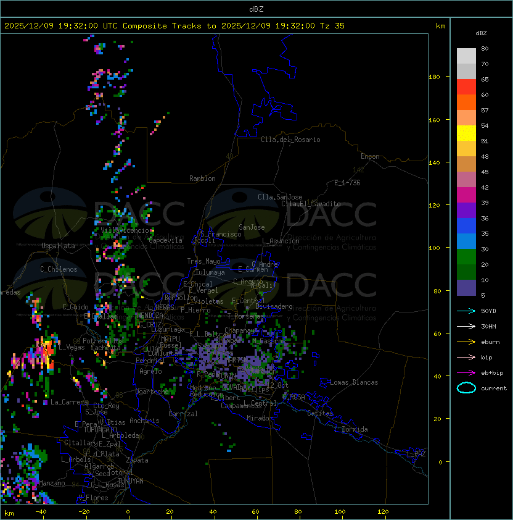Click the 'Zapata' map label
The width and height of the screenshot is (513, 520).
pyautogui.click(x=137, y=460)
